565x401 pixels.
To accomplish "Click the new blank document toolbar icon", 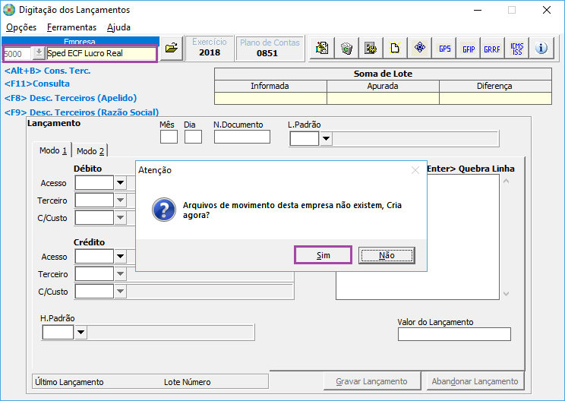I will (395, 48).
